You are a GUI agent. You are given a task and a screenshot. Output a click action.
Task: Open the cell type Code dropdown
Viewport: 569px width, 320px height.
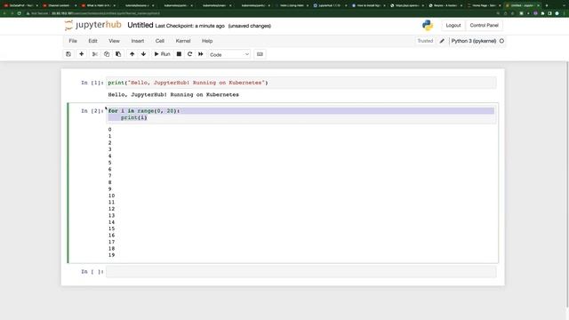pos(229,54)
